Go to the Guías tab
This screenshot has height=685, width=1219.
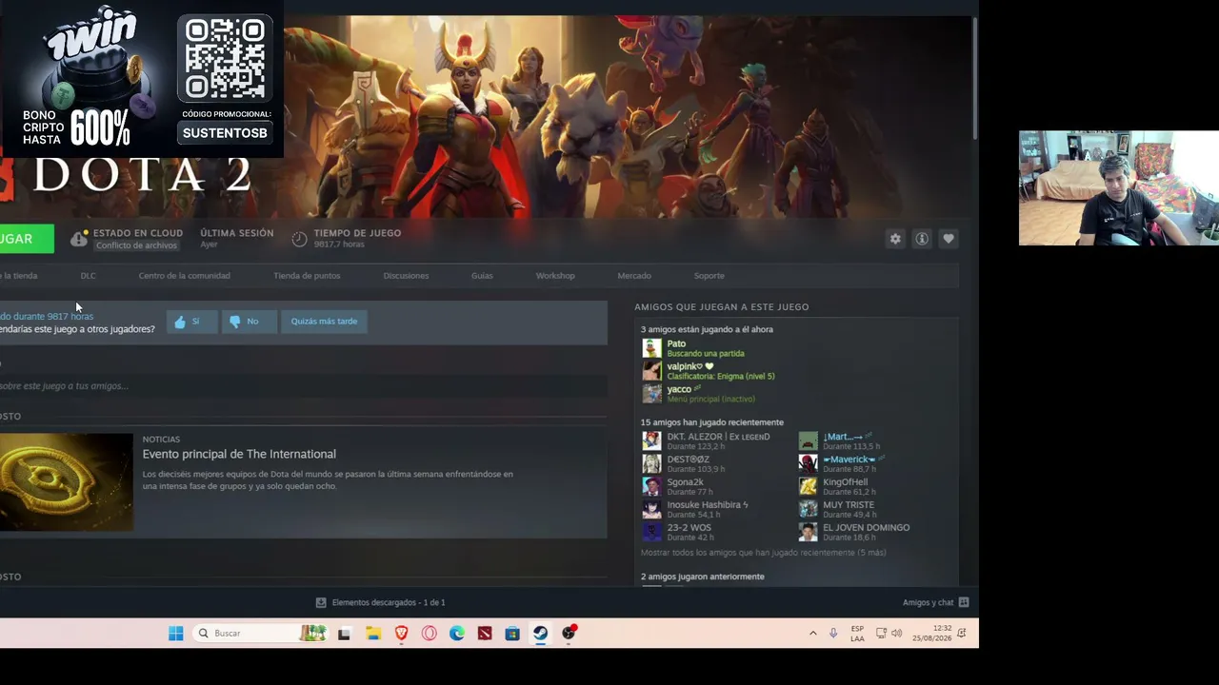[x=482, y=276]
